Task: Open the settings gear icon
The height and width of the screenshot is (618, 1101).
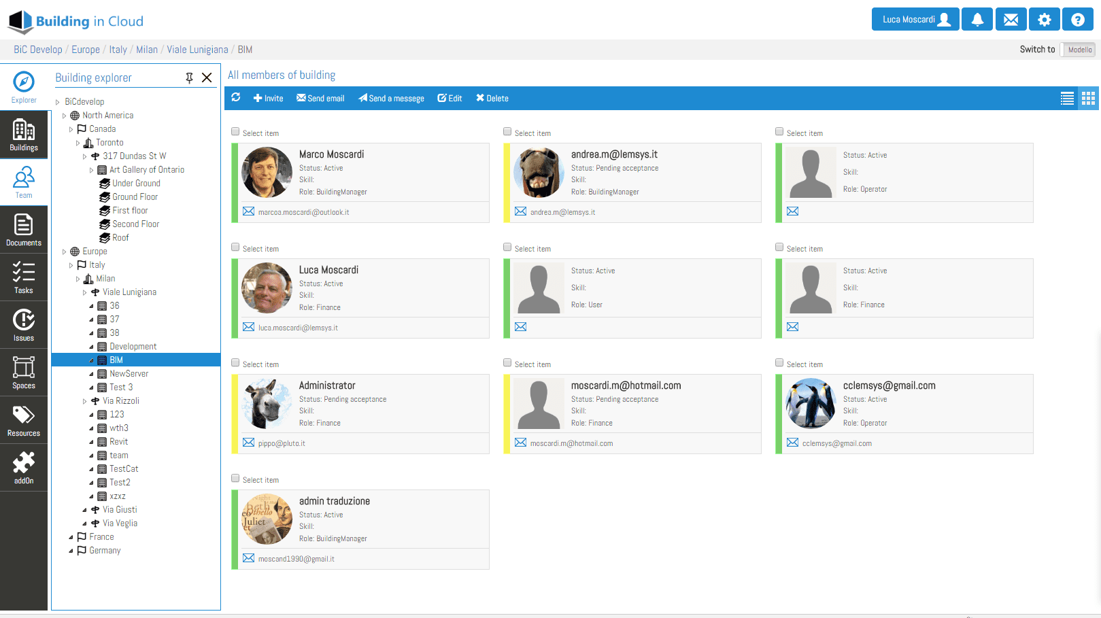Action: click(x=1045, y=20)
